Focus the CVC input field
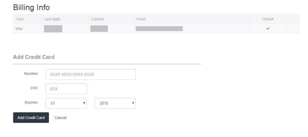308x137 pixels. (66, 89)
